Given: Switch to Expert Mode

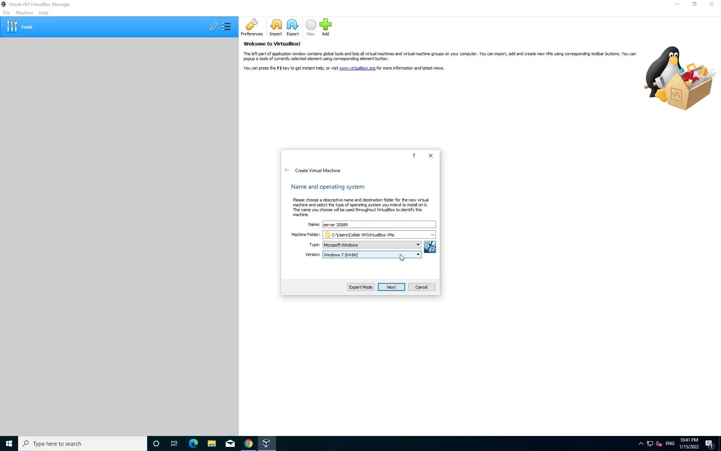Looking at the screenshot, I should point(360,287).
